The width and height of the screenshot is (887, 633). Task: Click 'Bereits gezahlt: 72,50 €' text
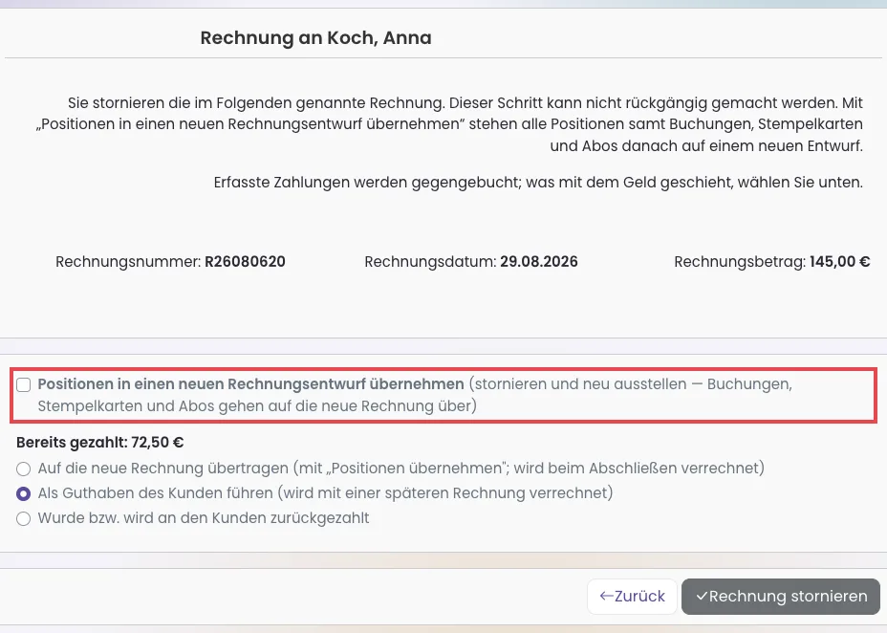(x=100, y=443)
